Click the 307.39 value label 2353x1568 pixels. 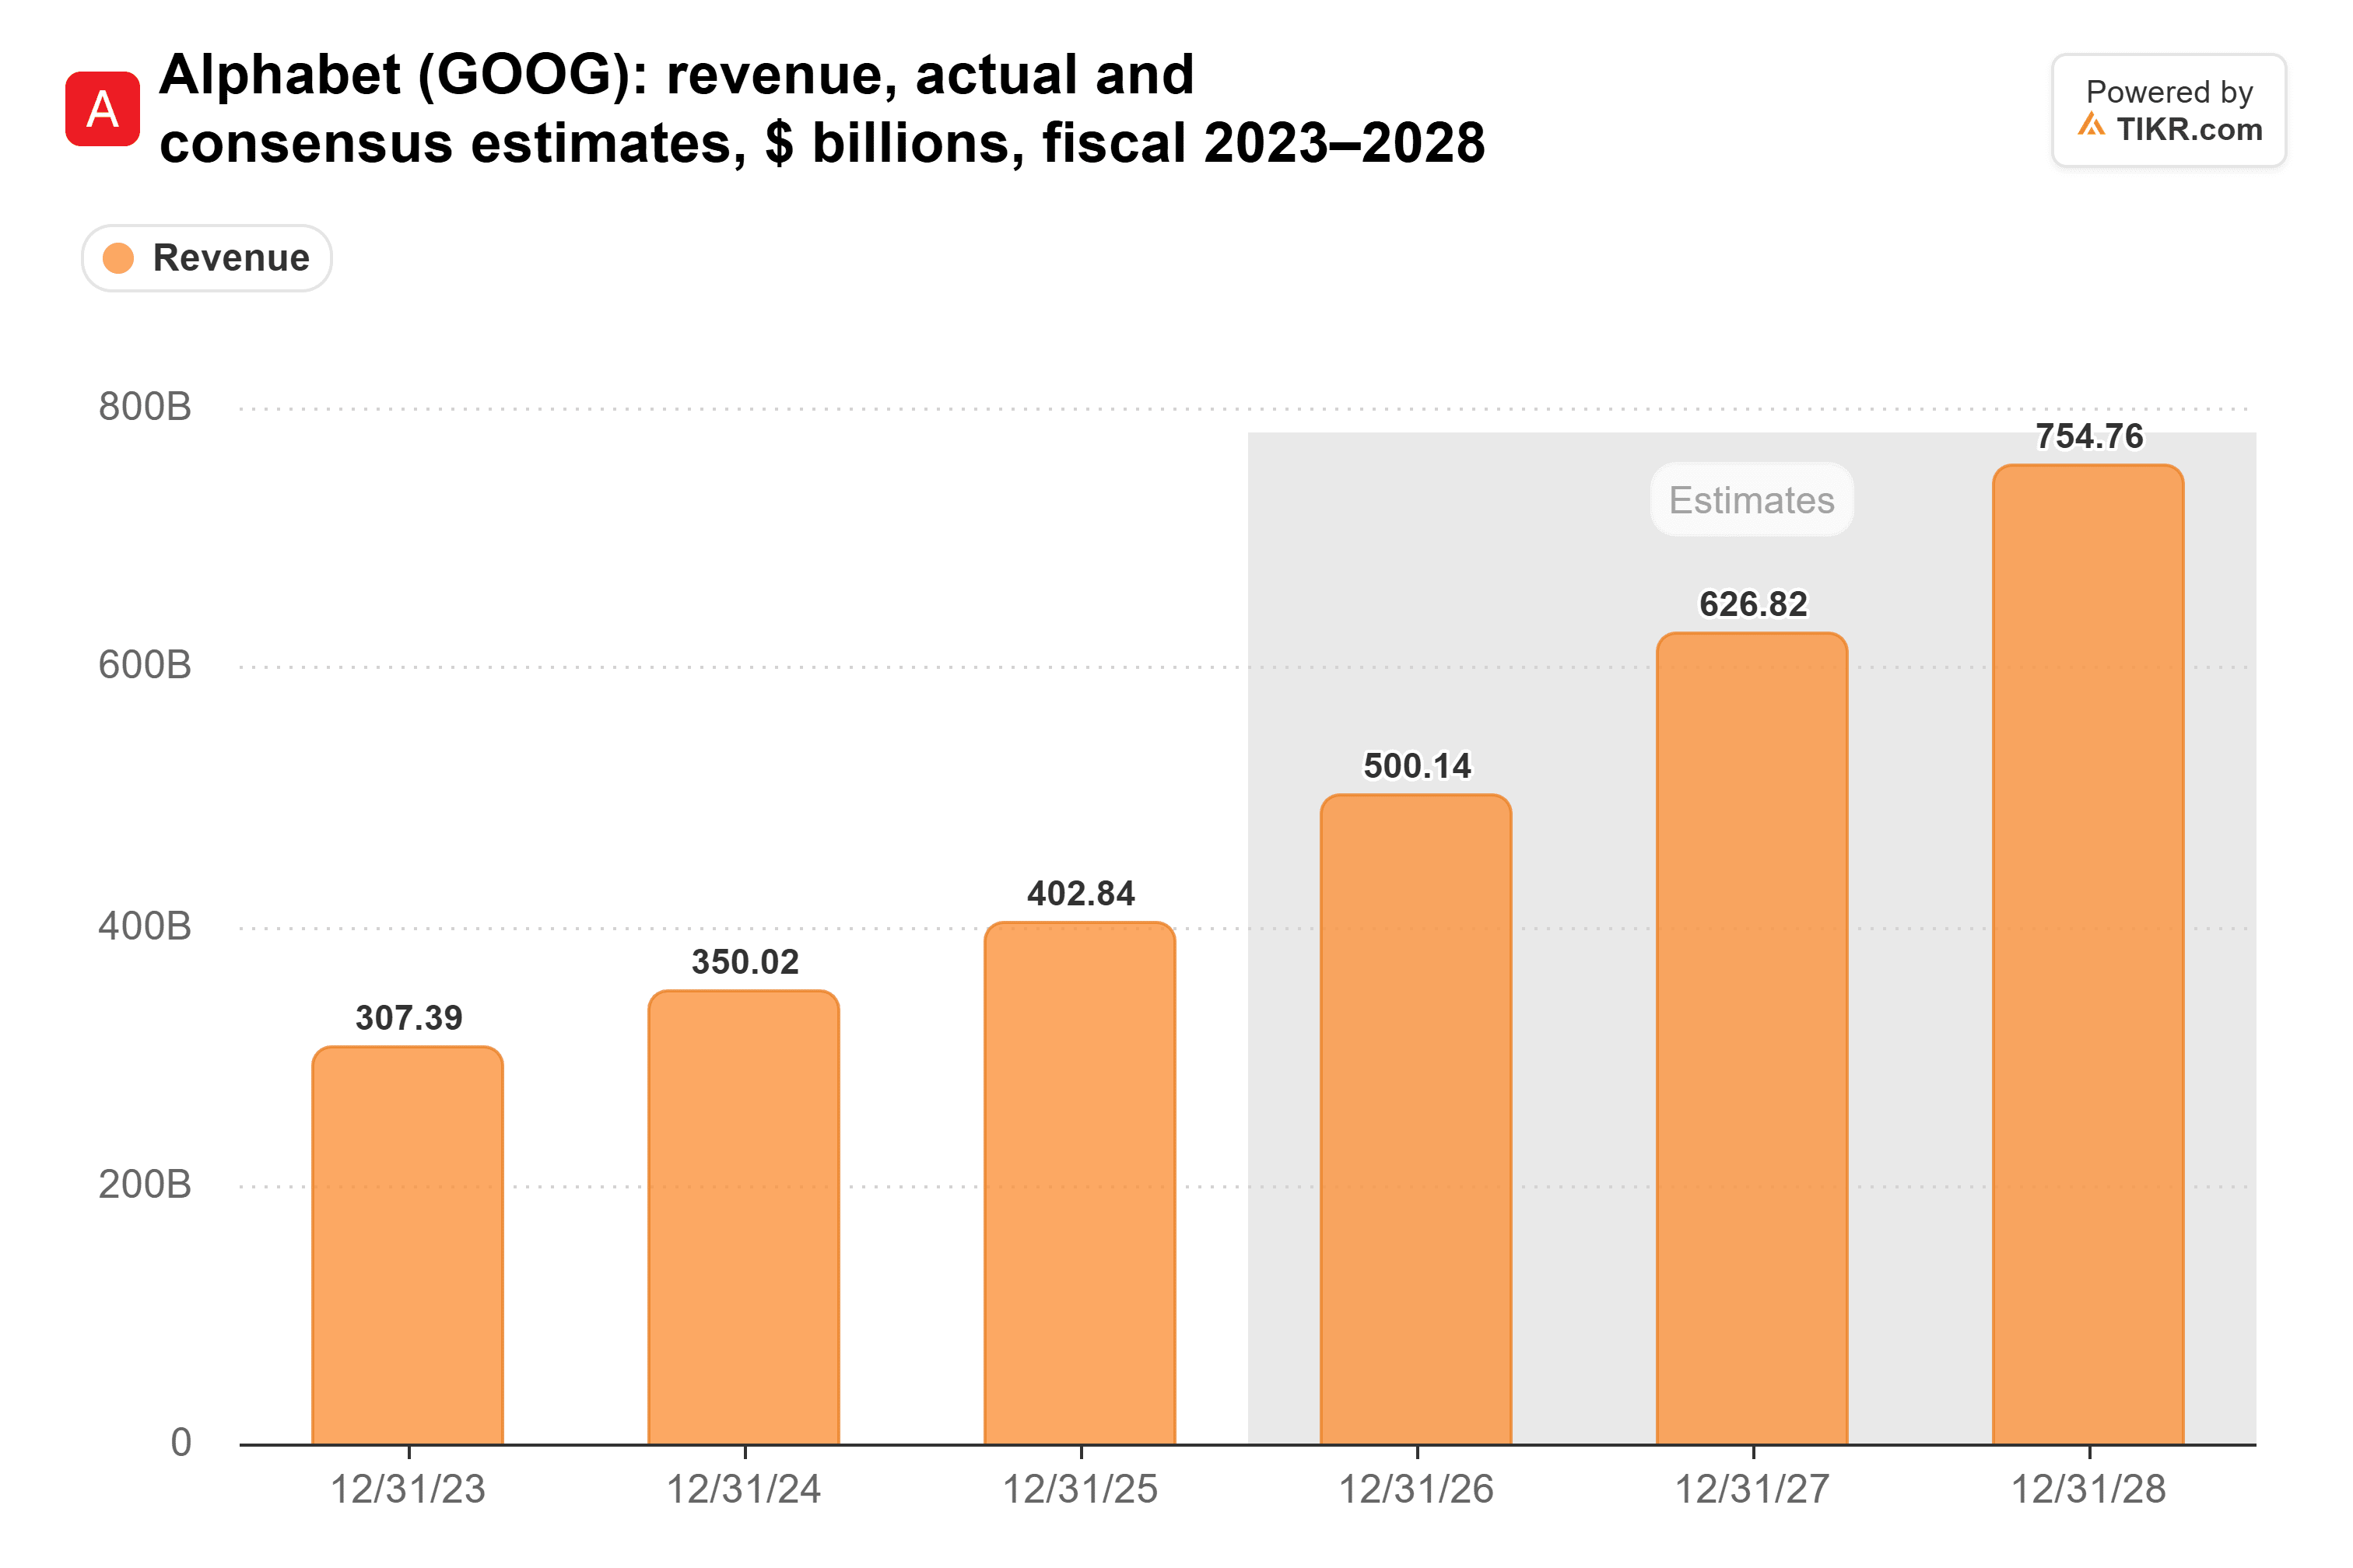pyautogui.click(x=409, y=1018)
